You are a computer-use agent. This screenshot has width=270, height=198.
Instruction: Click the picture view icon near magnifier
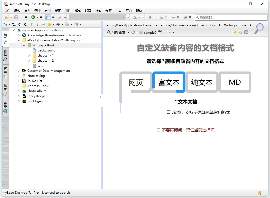click(246, 32)
